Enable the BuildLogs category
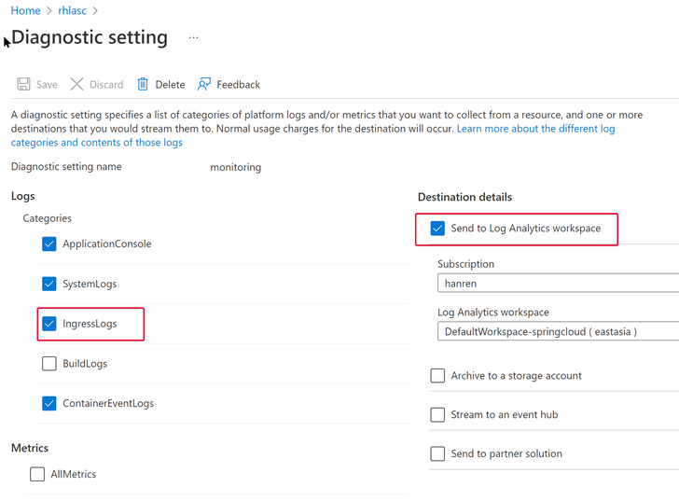Viewport: 679px width, 501px height. tap(49, 364)
